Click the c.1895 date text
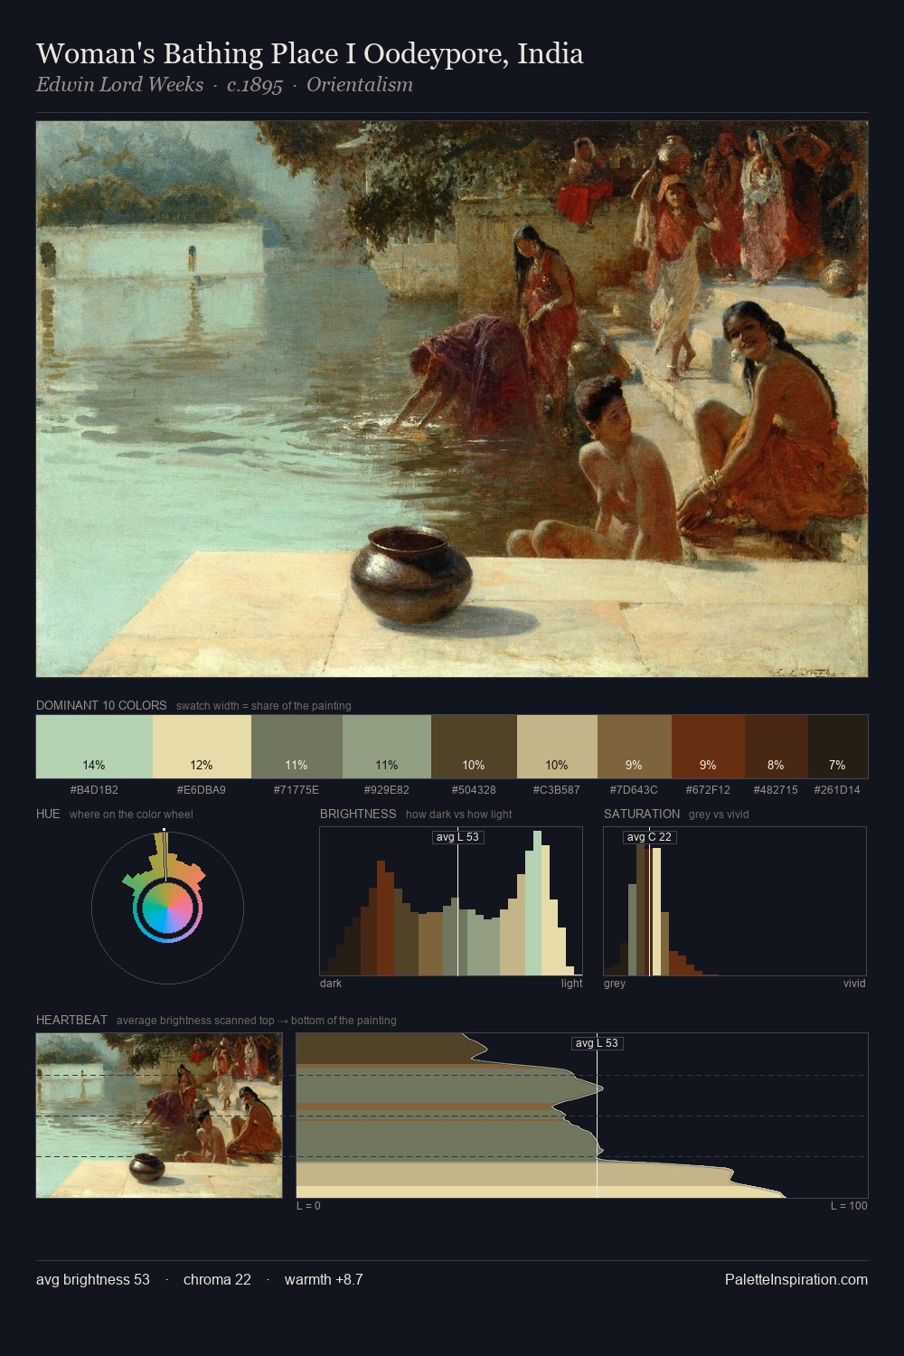This screenshot has height=1356, width=904. 255,85
